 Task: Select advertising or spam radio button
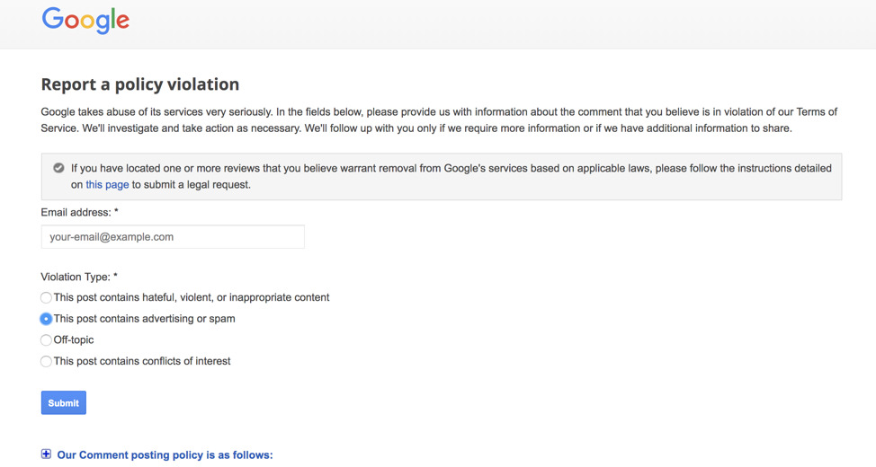pyautogui.click(x=46, y=319)
